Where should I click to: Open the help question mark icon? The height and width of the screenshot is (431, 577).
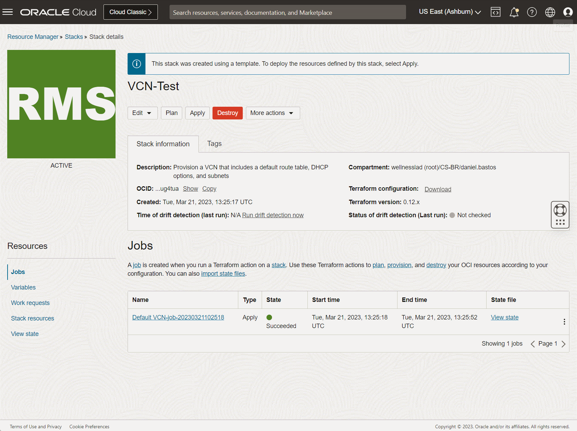pyautogui.click(x=532, y=12)
